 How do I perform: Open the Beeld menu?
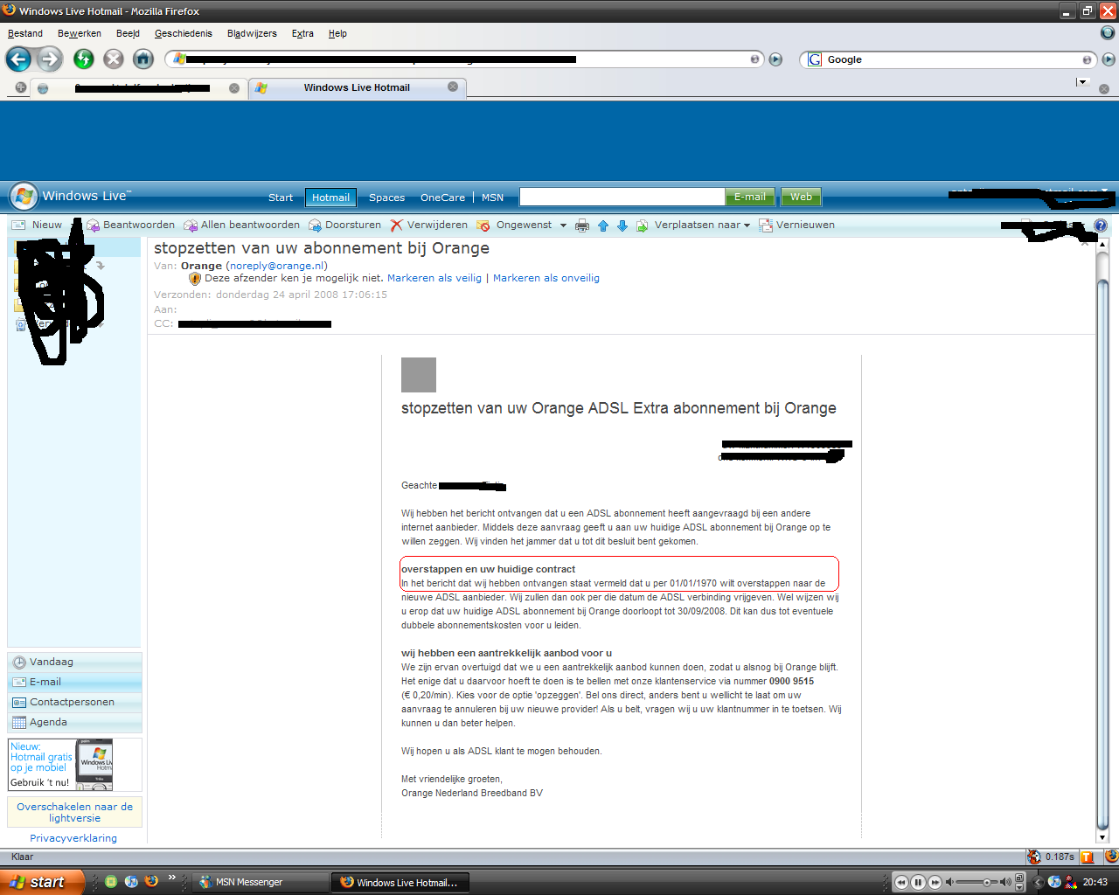(x=128, y=33)
